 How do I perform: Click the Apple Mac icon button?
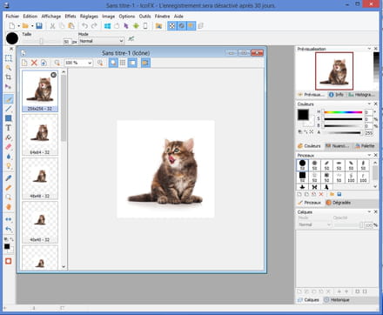tap(117, 26)
